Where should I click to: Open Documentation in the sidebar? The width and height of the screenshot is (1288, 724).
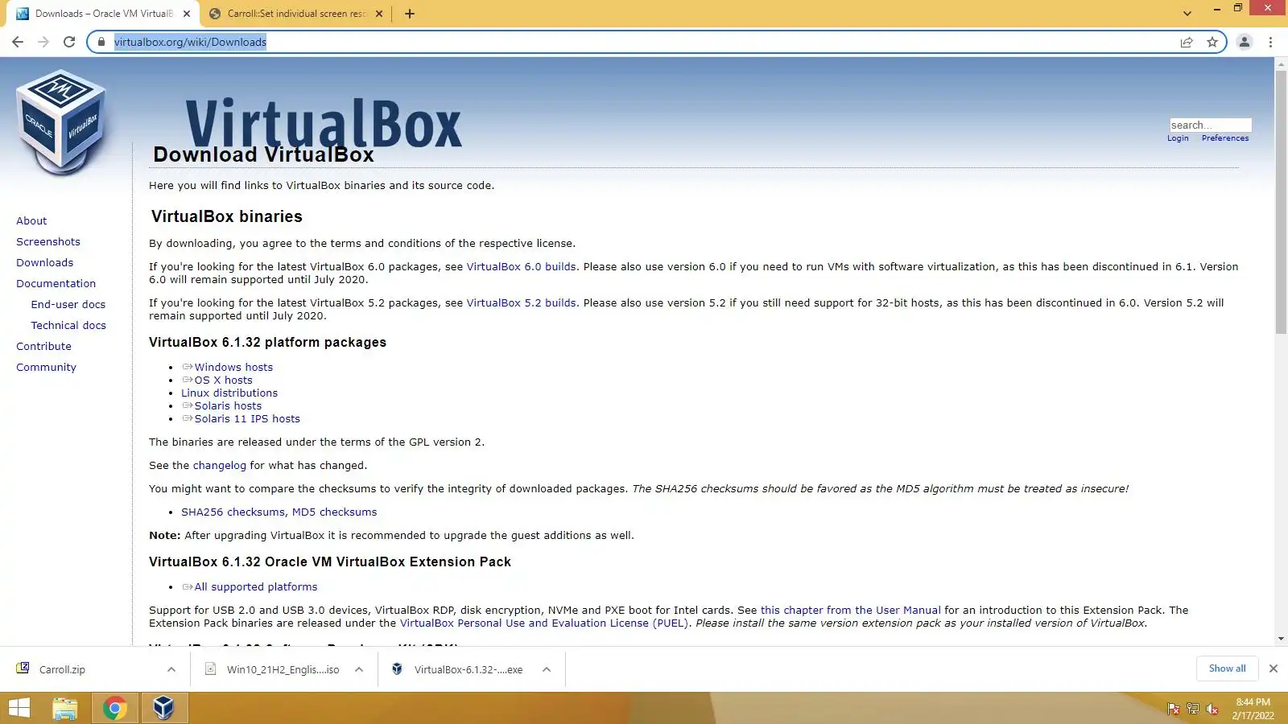(56, 283)
